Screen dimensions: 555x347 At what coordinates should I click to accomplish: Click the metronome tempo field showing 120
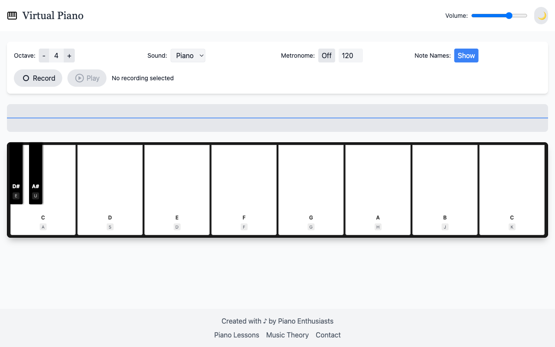(x=350, y=56)
